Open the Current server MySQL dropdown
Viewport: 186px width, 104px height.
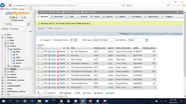click(17, 24)
